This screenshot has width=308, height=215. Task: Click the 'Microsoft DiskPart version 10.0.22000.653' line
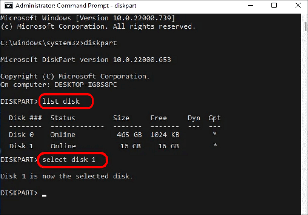[x=86, y=59]
